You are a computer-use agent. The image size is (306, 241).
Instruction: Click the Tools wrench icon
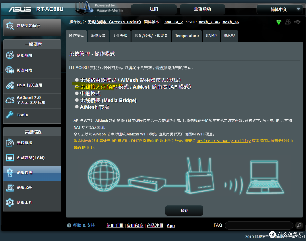point(10,115)
